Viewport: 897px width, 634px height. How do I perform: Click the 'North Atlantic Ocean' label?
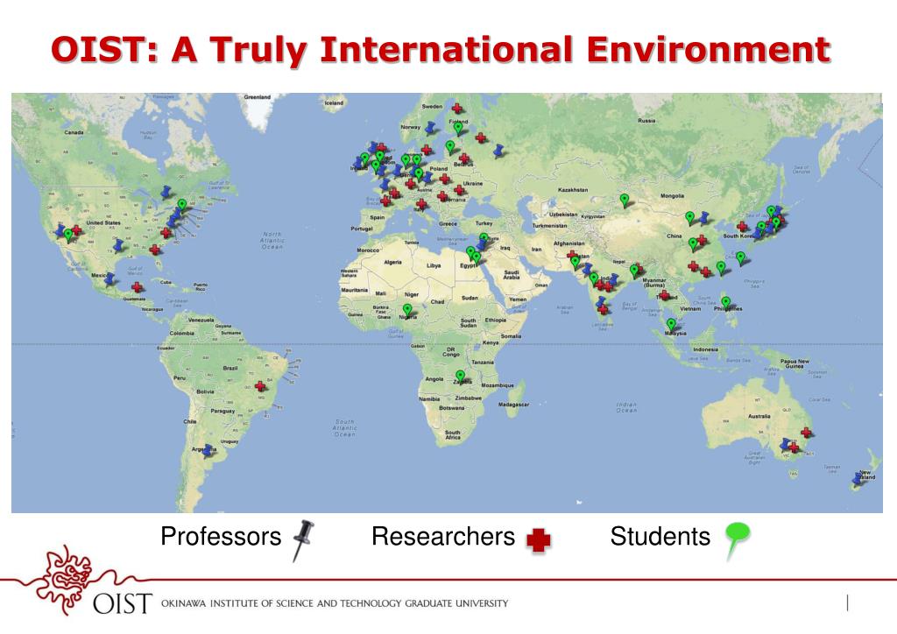click(x=272, y=240)
